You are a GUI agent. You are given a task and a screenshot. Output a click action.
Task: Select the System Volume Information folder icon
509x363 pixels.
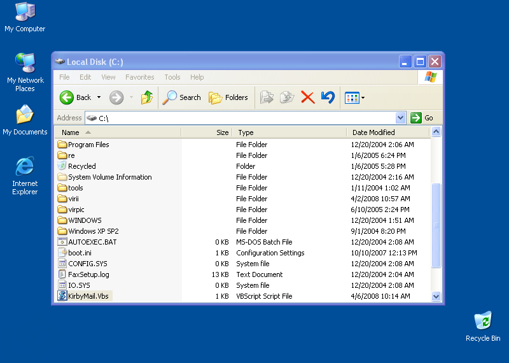62,177
